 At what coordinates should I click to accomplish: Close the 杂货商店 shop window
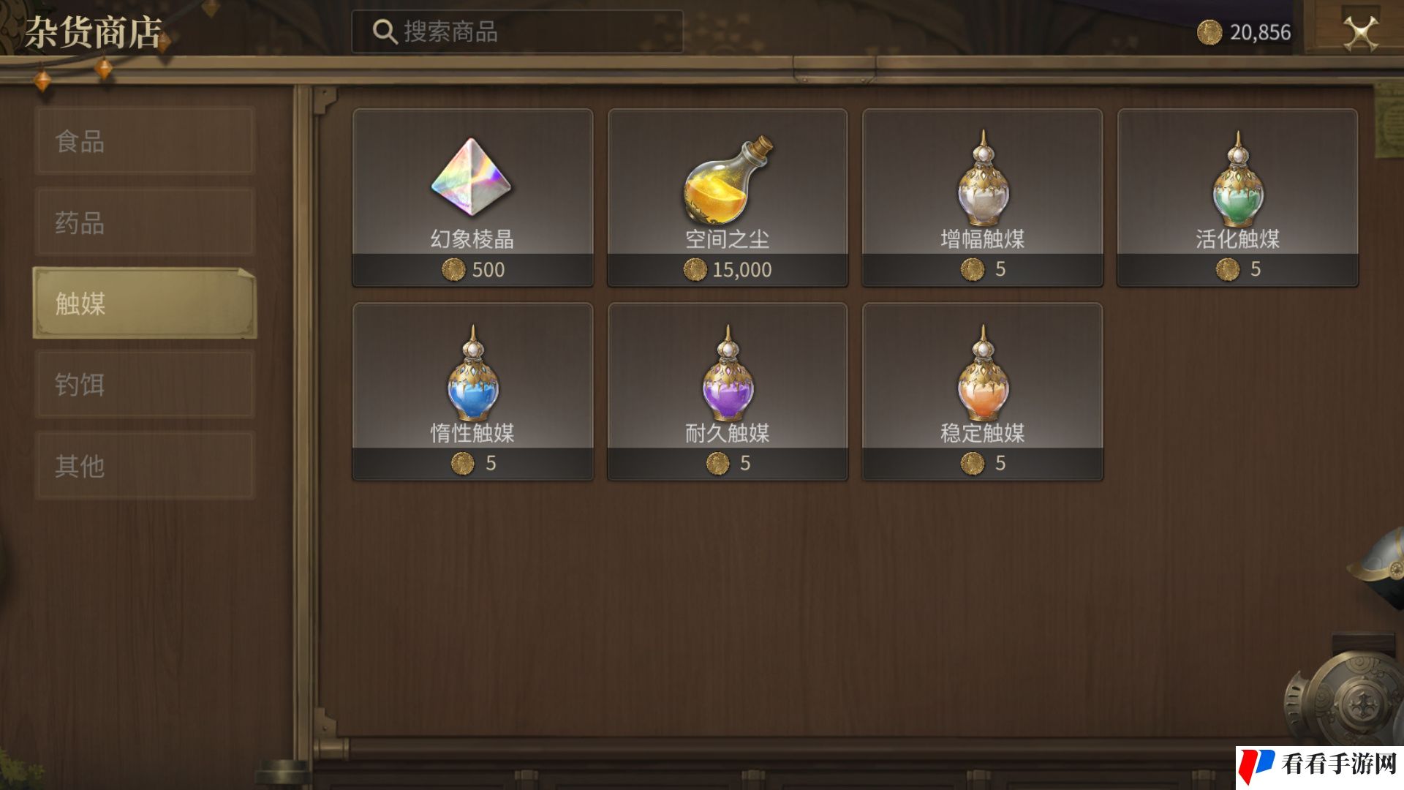[x=1361, y=33]
